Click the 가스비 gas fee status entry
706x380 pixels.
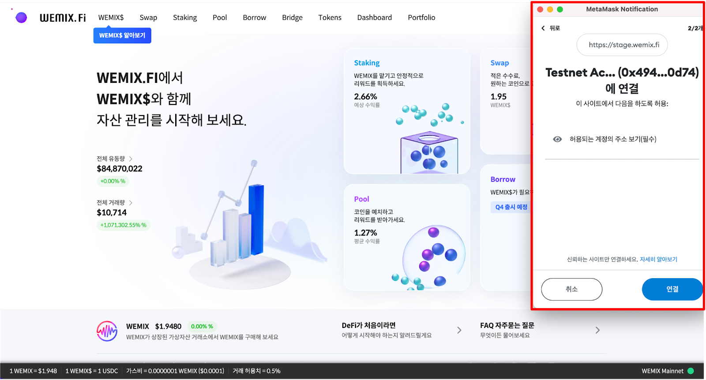[x=175, y=371]
